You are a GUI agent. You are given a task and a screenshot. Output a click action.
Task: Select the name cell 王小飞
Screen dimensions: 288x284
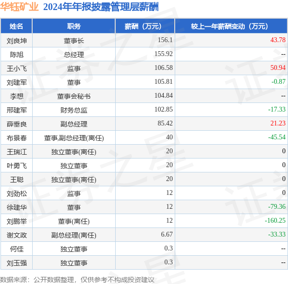pos(17,68)
